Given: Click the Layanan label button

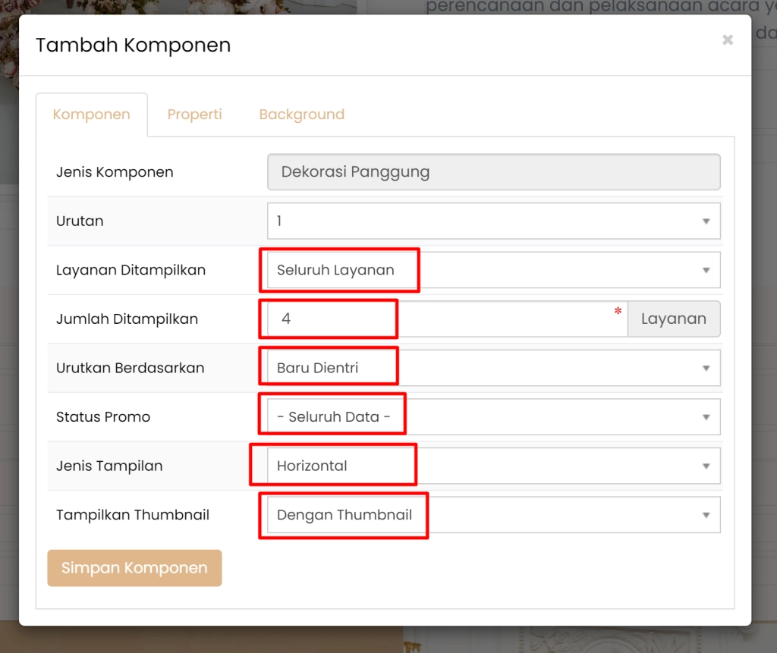Looking at the screenshot, I should tap(674, 319).
